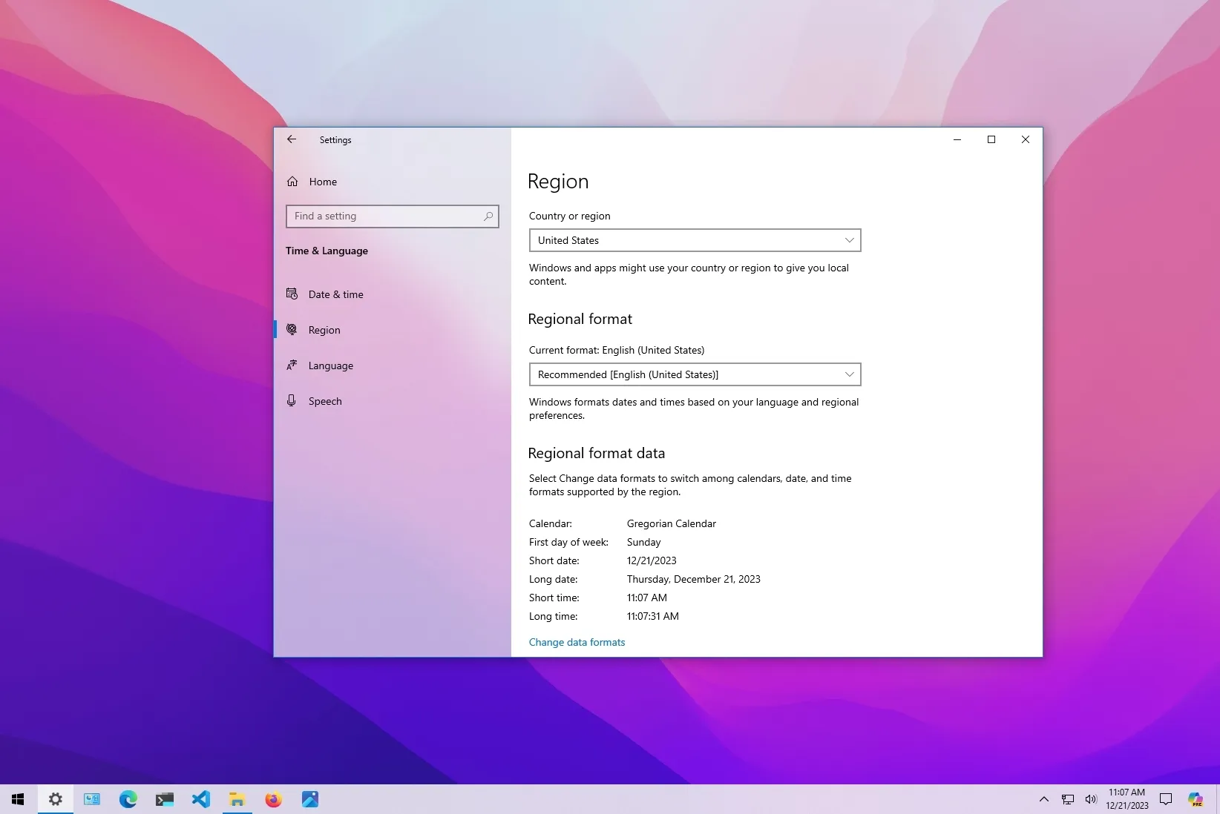Open Copilot from the system tray

tap(1196, 799)
